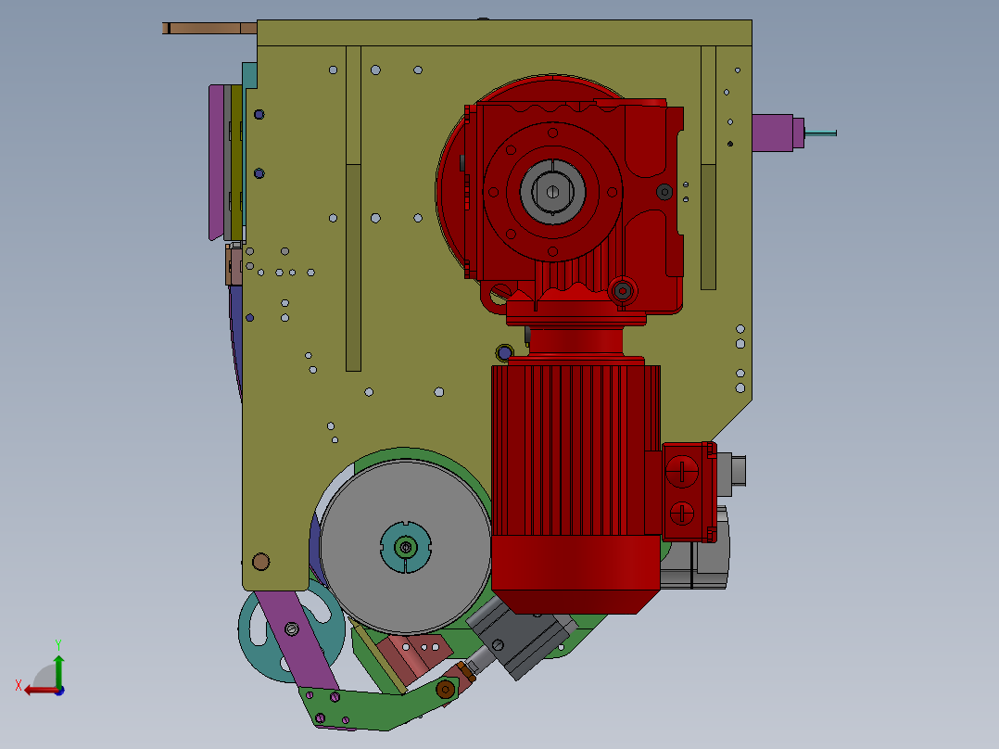Click the red X axis arrow of the triad
Image resolution: width=999 pixels, height=749 pixels.
click(42, 691)
